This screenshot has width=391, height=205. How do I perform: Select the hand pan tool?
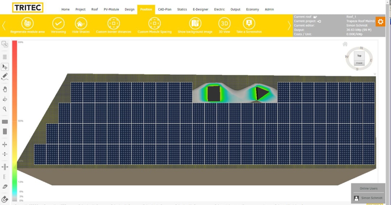coord(5,89)
